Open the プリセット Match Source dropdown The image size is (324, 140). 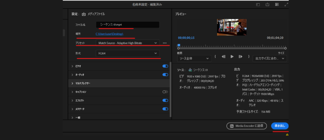tap(128, 43)
